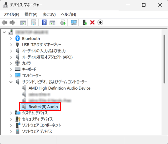Select the キーボード label
Screen dimensions: 168x144
tap(29, 69)
